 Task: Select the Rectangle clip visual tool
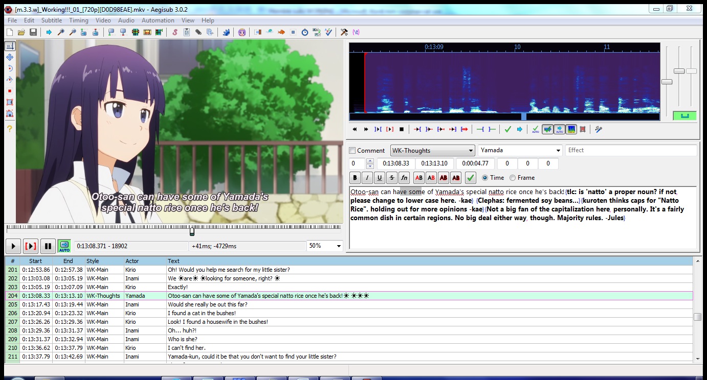point(10,102)
